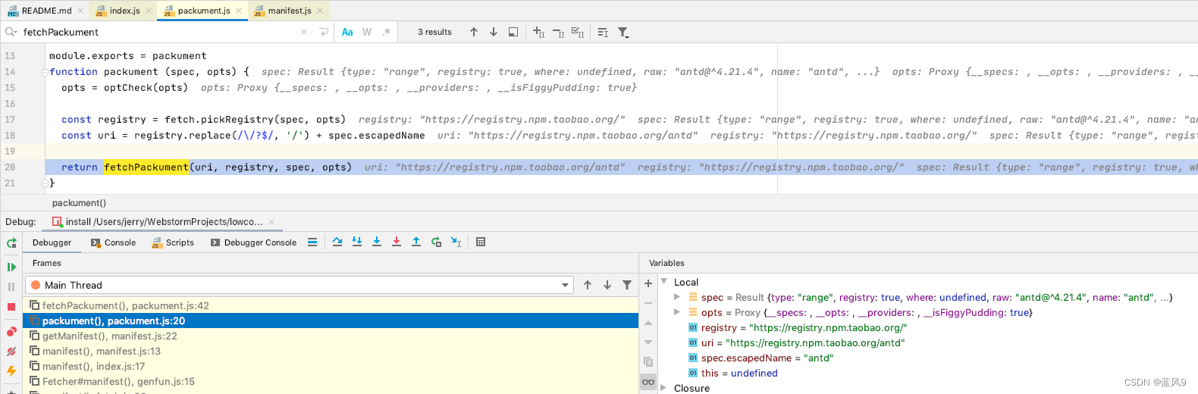Add a new watch with the plus button
1198x394 pixels.
coord(648,283)
